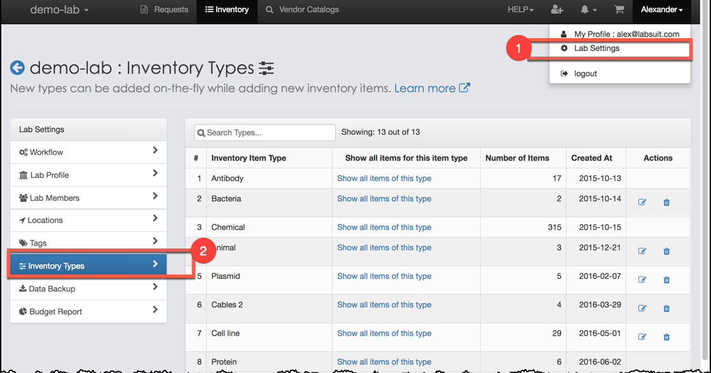Click the Workflow gears icon in sidebar
Image resolution: width=711 pixels, height=373 pixels.
tap(24, 152)
